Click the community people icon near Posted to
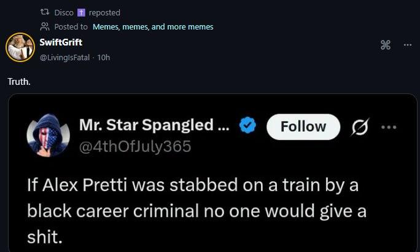The image size is (420, 252). click(x=44, y=26)
